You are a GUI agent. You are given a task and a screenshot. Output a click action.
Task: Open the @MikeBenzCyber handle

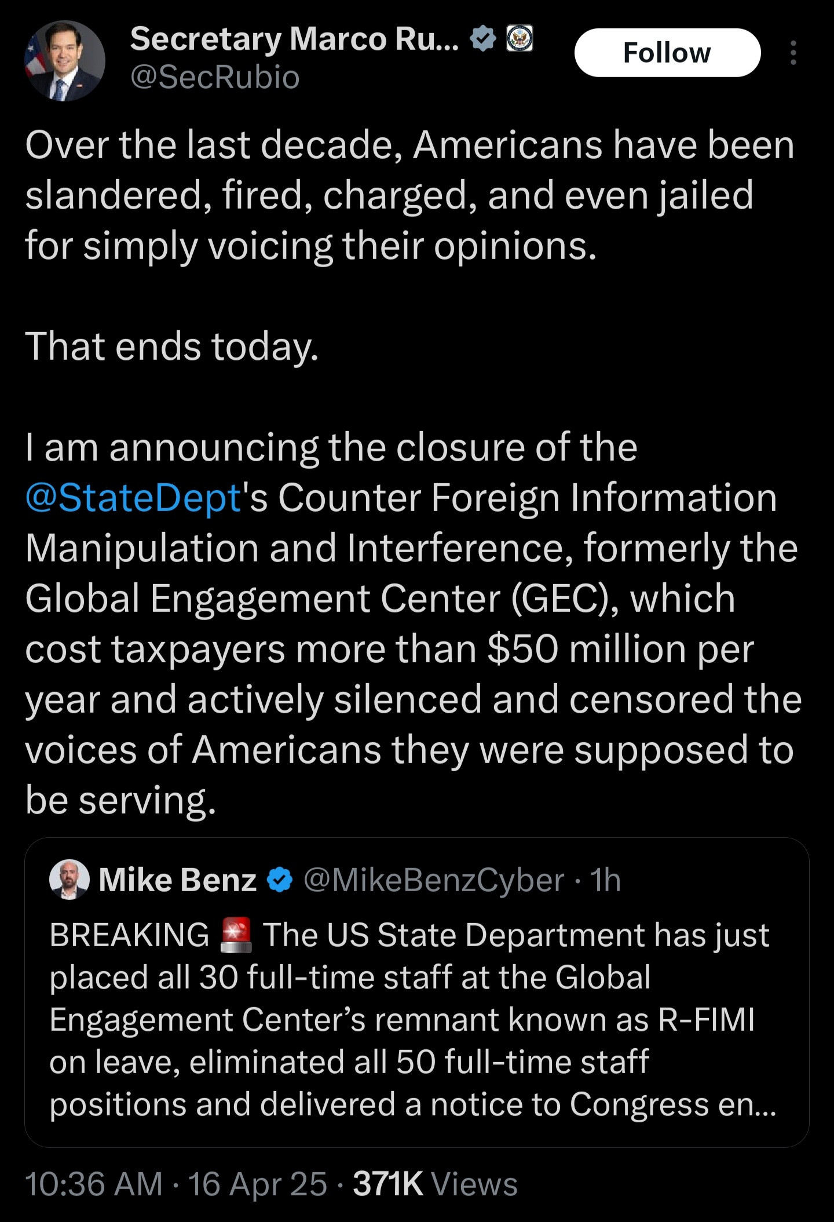[433, 880]
